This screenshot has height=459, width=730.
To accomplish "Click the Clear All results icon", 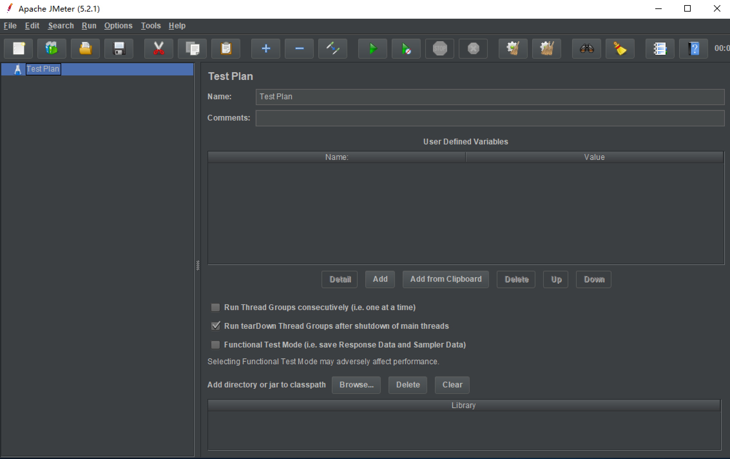I will 546,49.
